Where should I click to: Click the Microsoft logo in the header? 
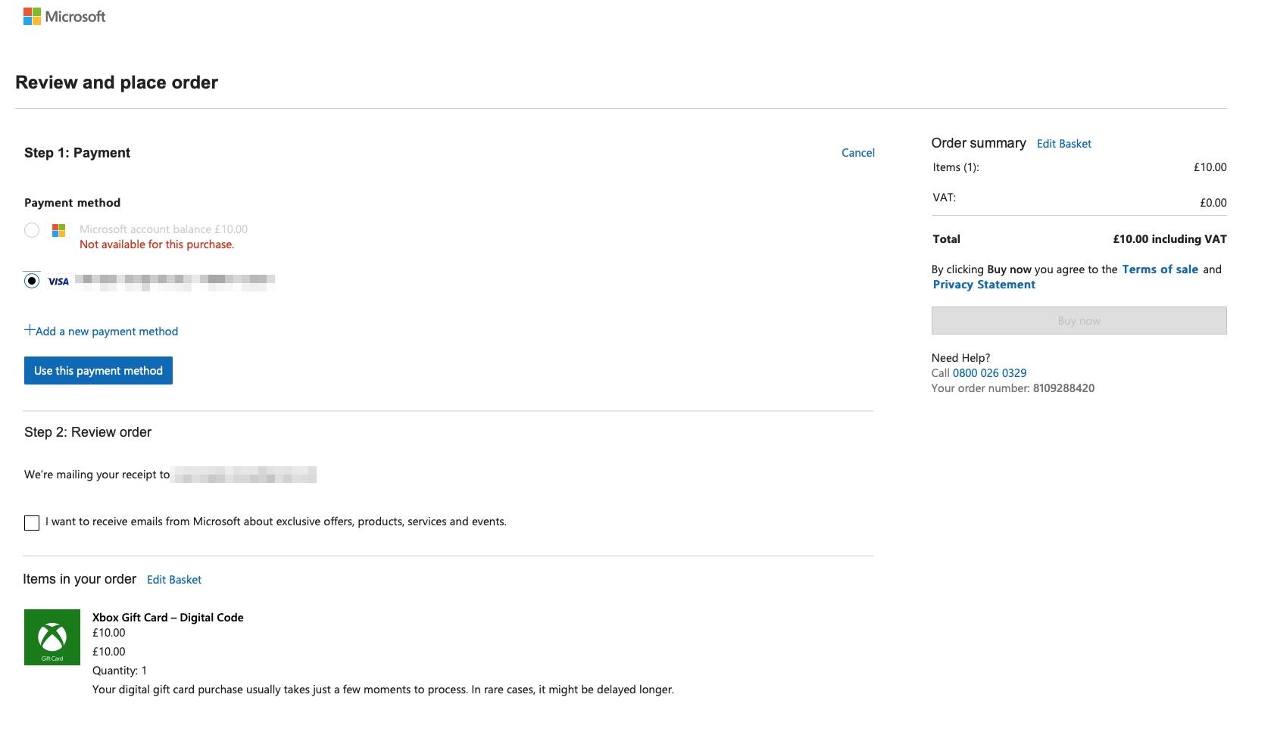point(64,17)
